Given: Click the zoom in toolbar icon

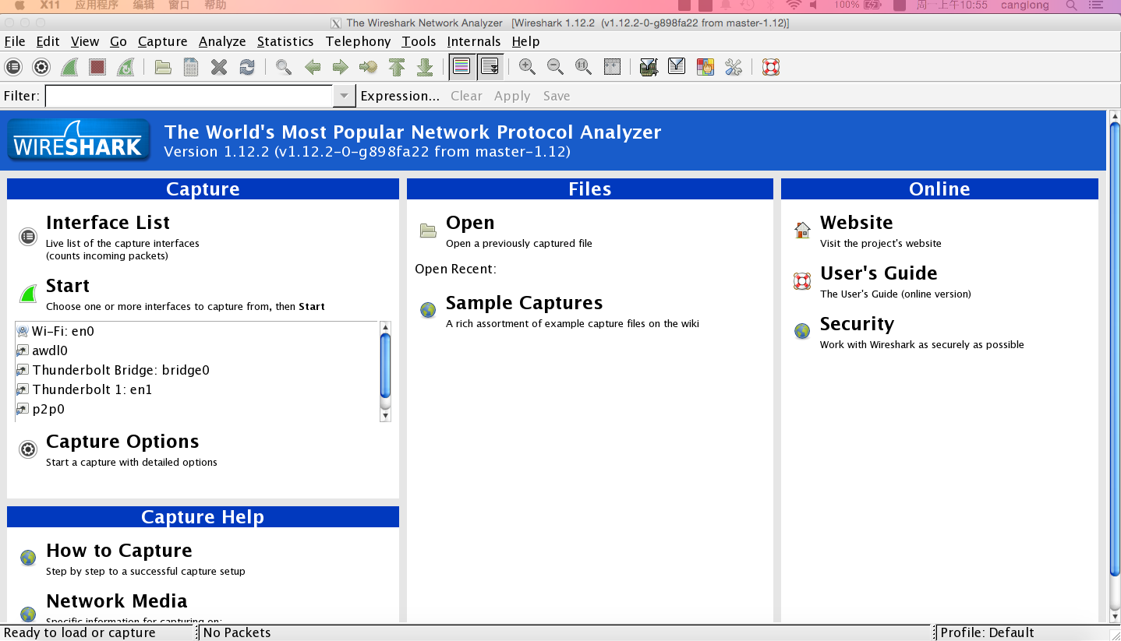Looking at the screenshot, I should point(527,68).
